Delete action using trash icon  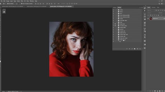click(x=140, y=49)
